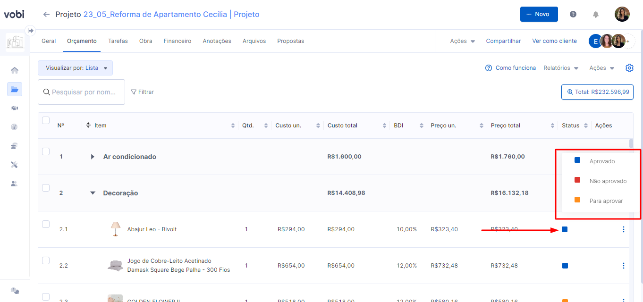
Task: Focus the Pesquisar por nome search field
Action: pos(84,92)
